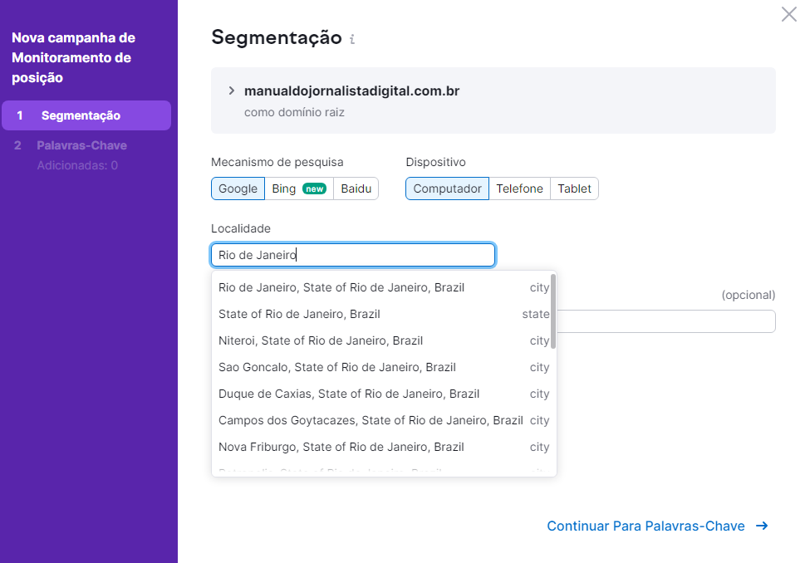Image resolution: width=805 pixels, height=563 pixels.
Task: Close the campaign setup dialog
Action: click(788, 14)
